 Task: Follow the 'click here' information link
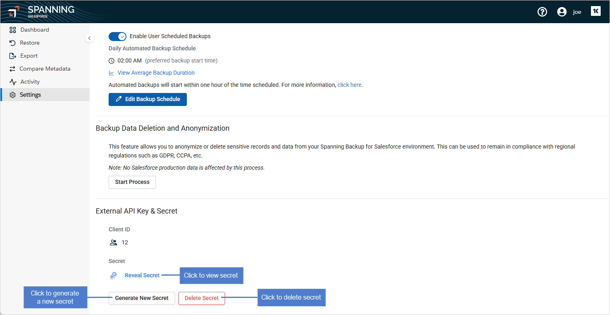click(x=349, y=85)
